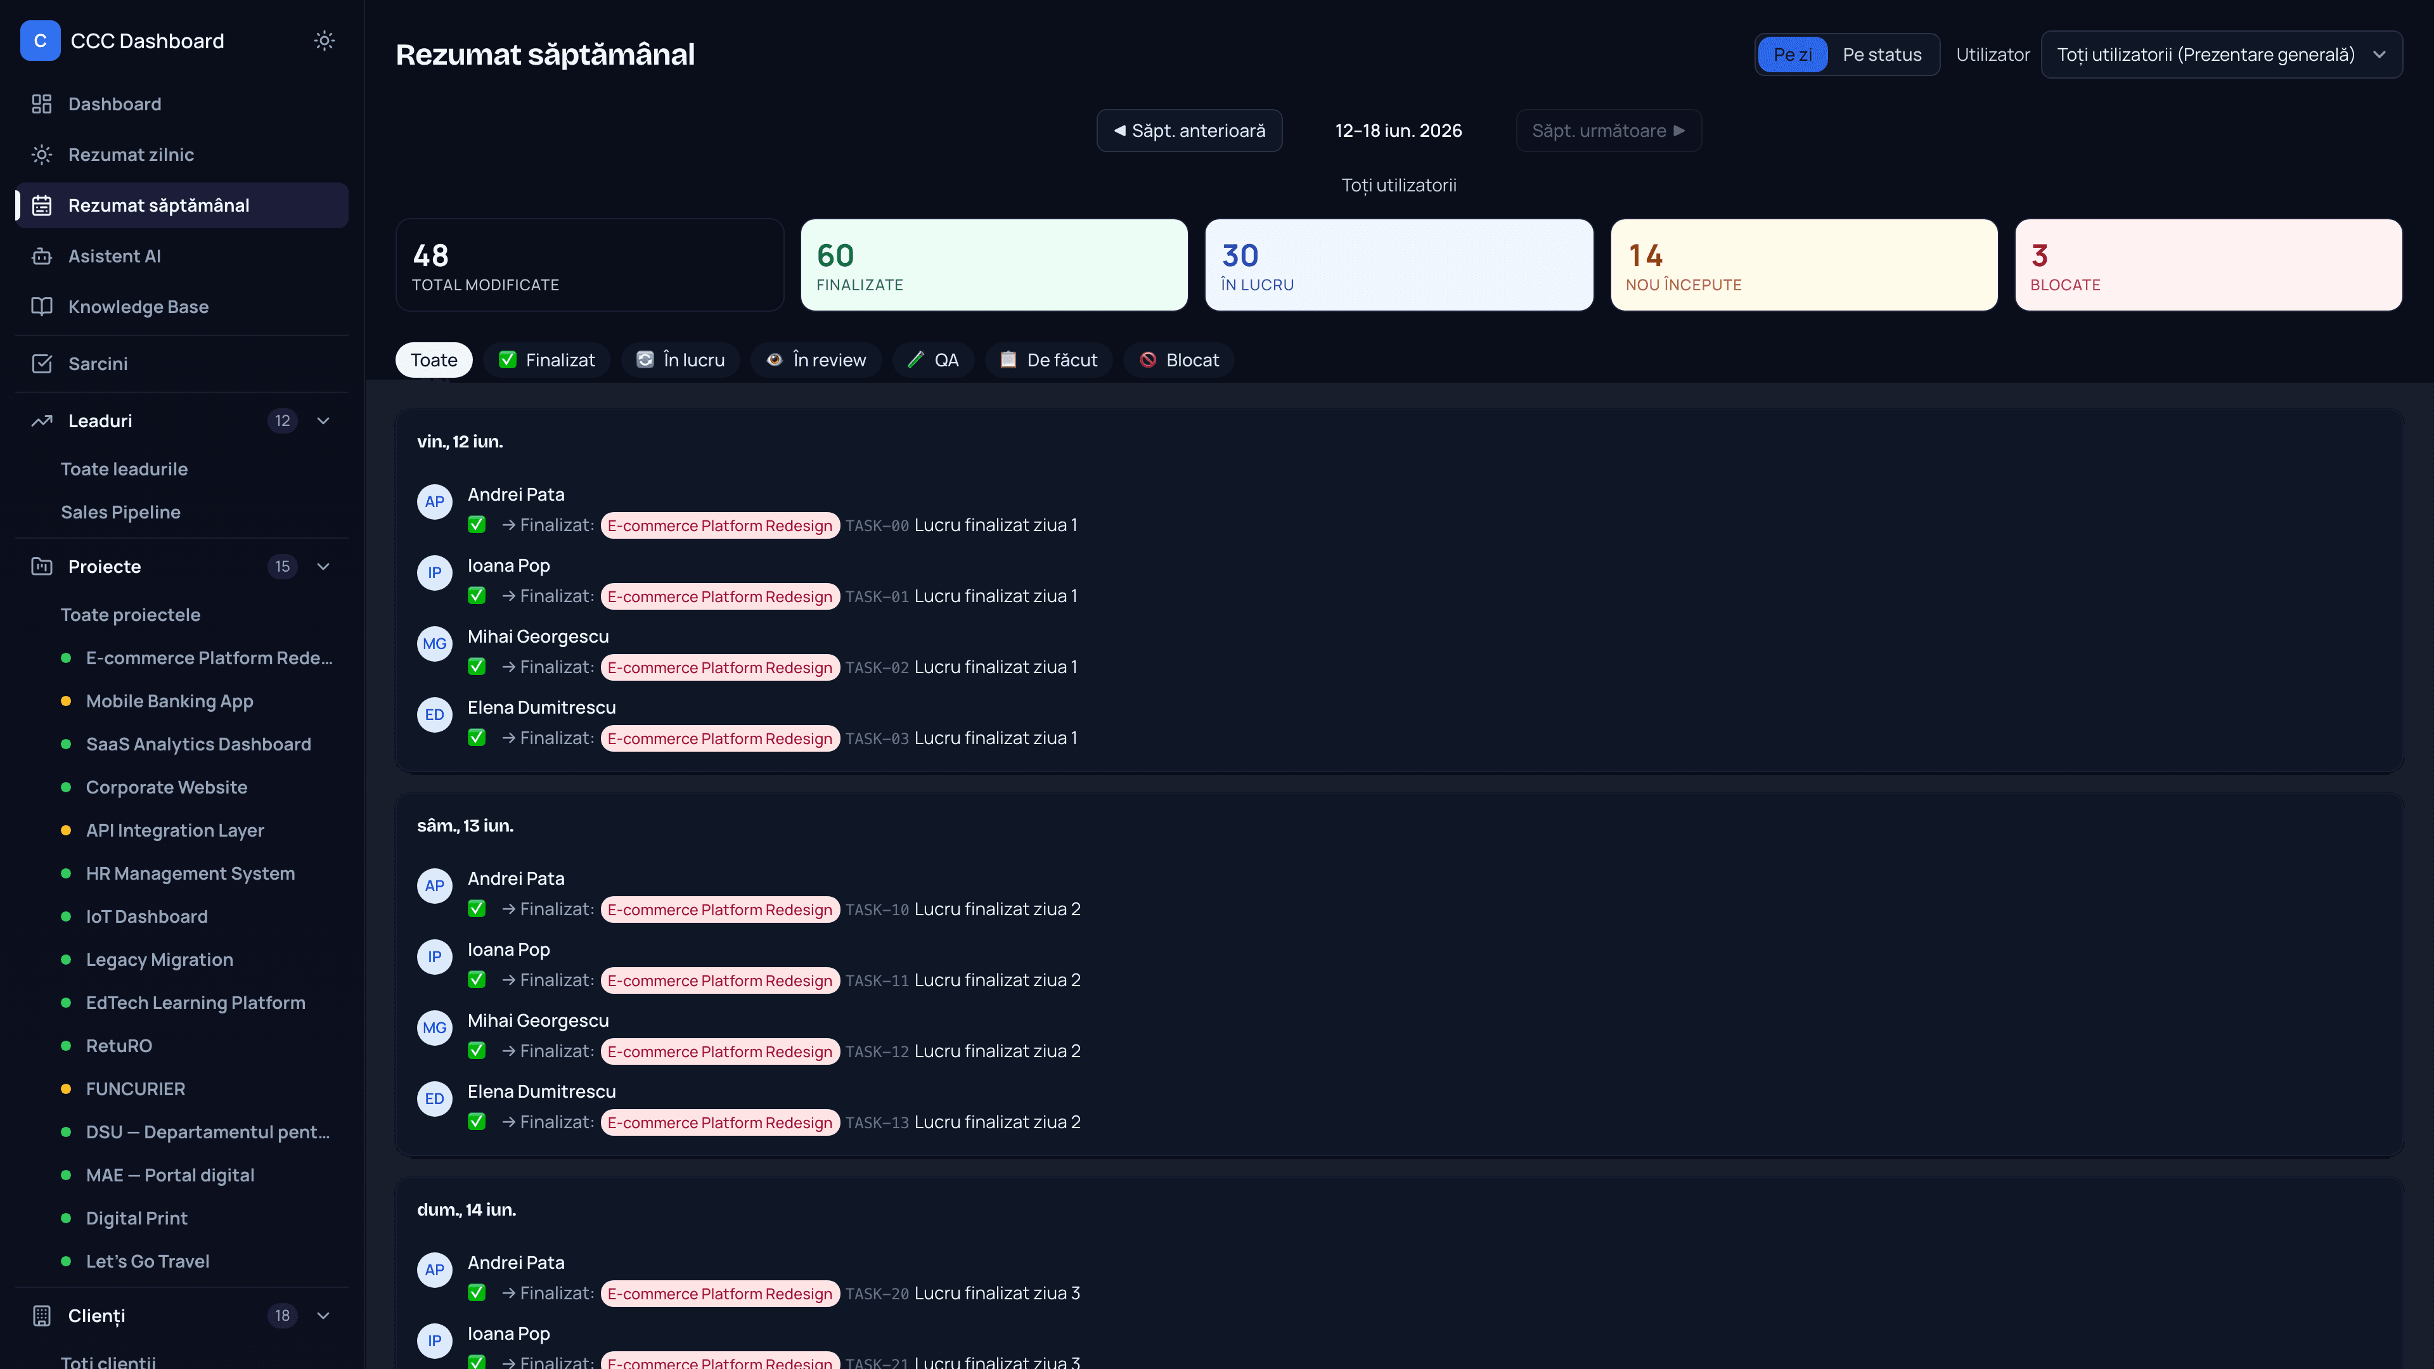Click the Rezumat săptămânal calendar icon

[42, 205]
